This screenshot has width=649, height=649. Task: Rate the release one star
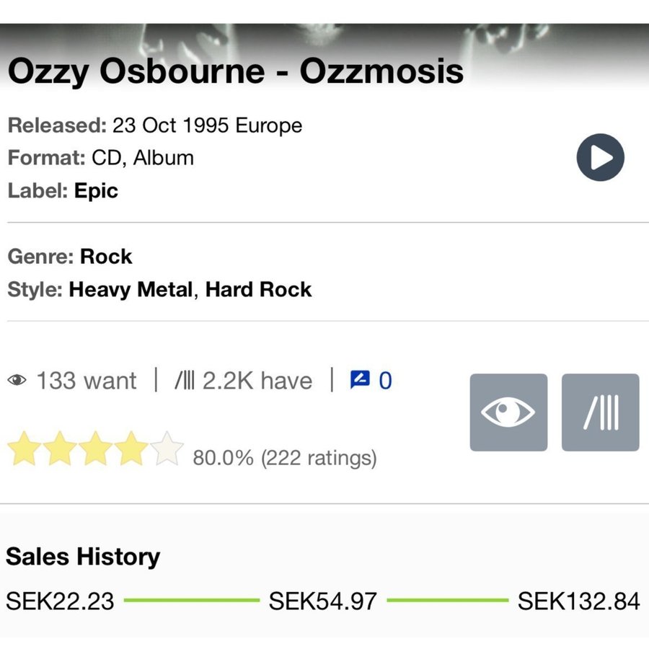click(x=24, y=449)
